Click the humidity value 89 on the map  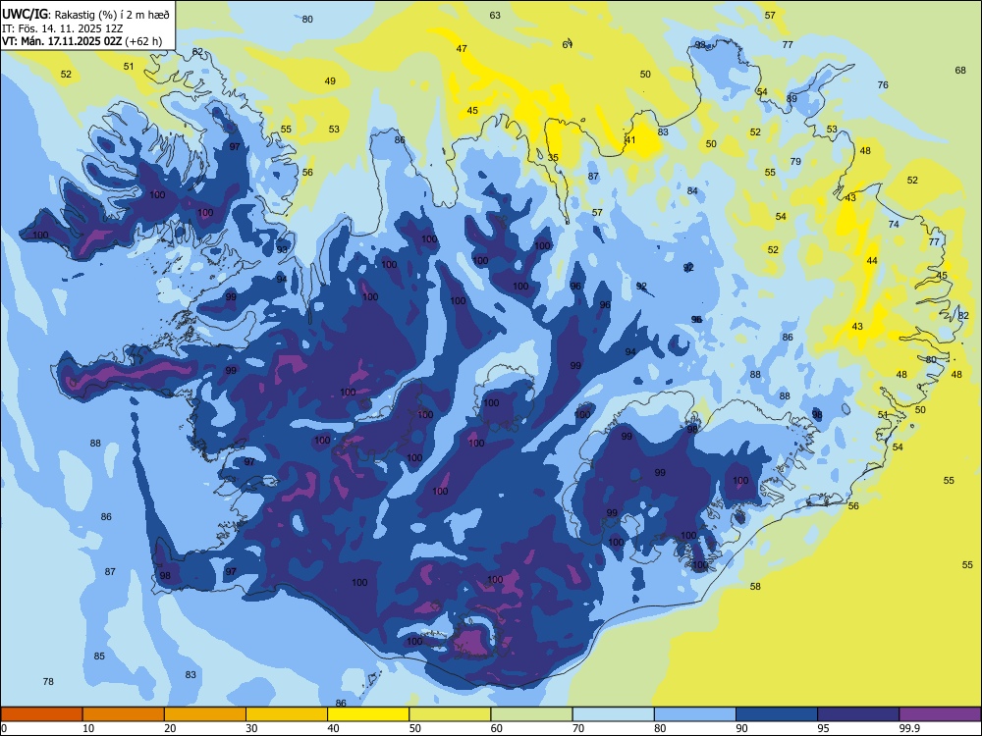[x=791, y=98]
